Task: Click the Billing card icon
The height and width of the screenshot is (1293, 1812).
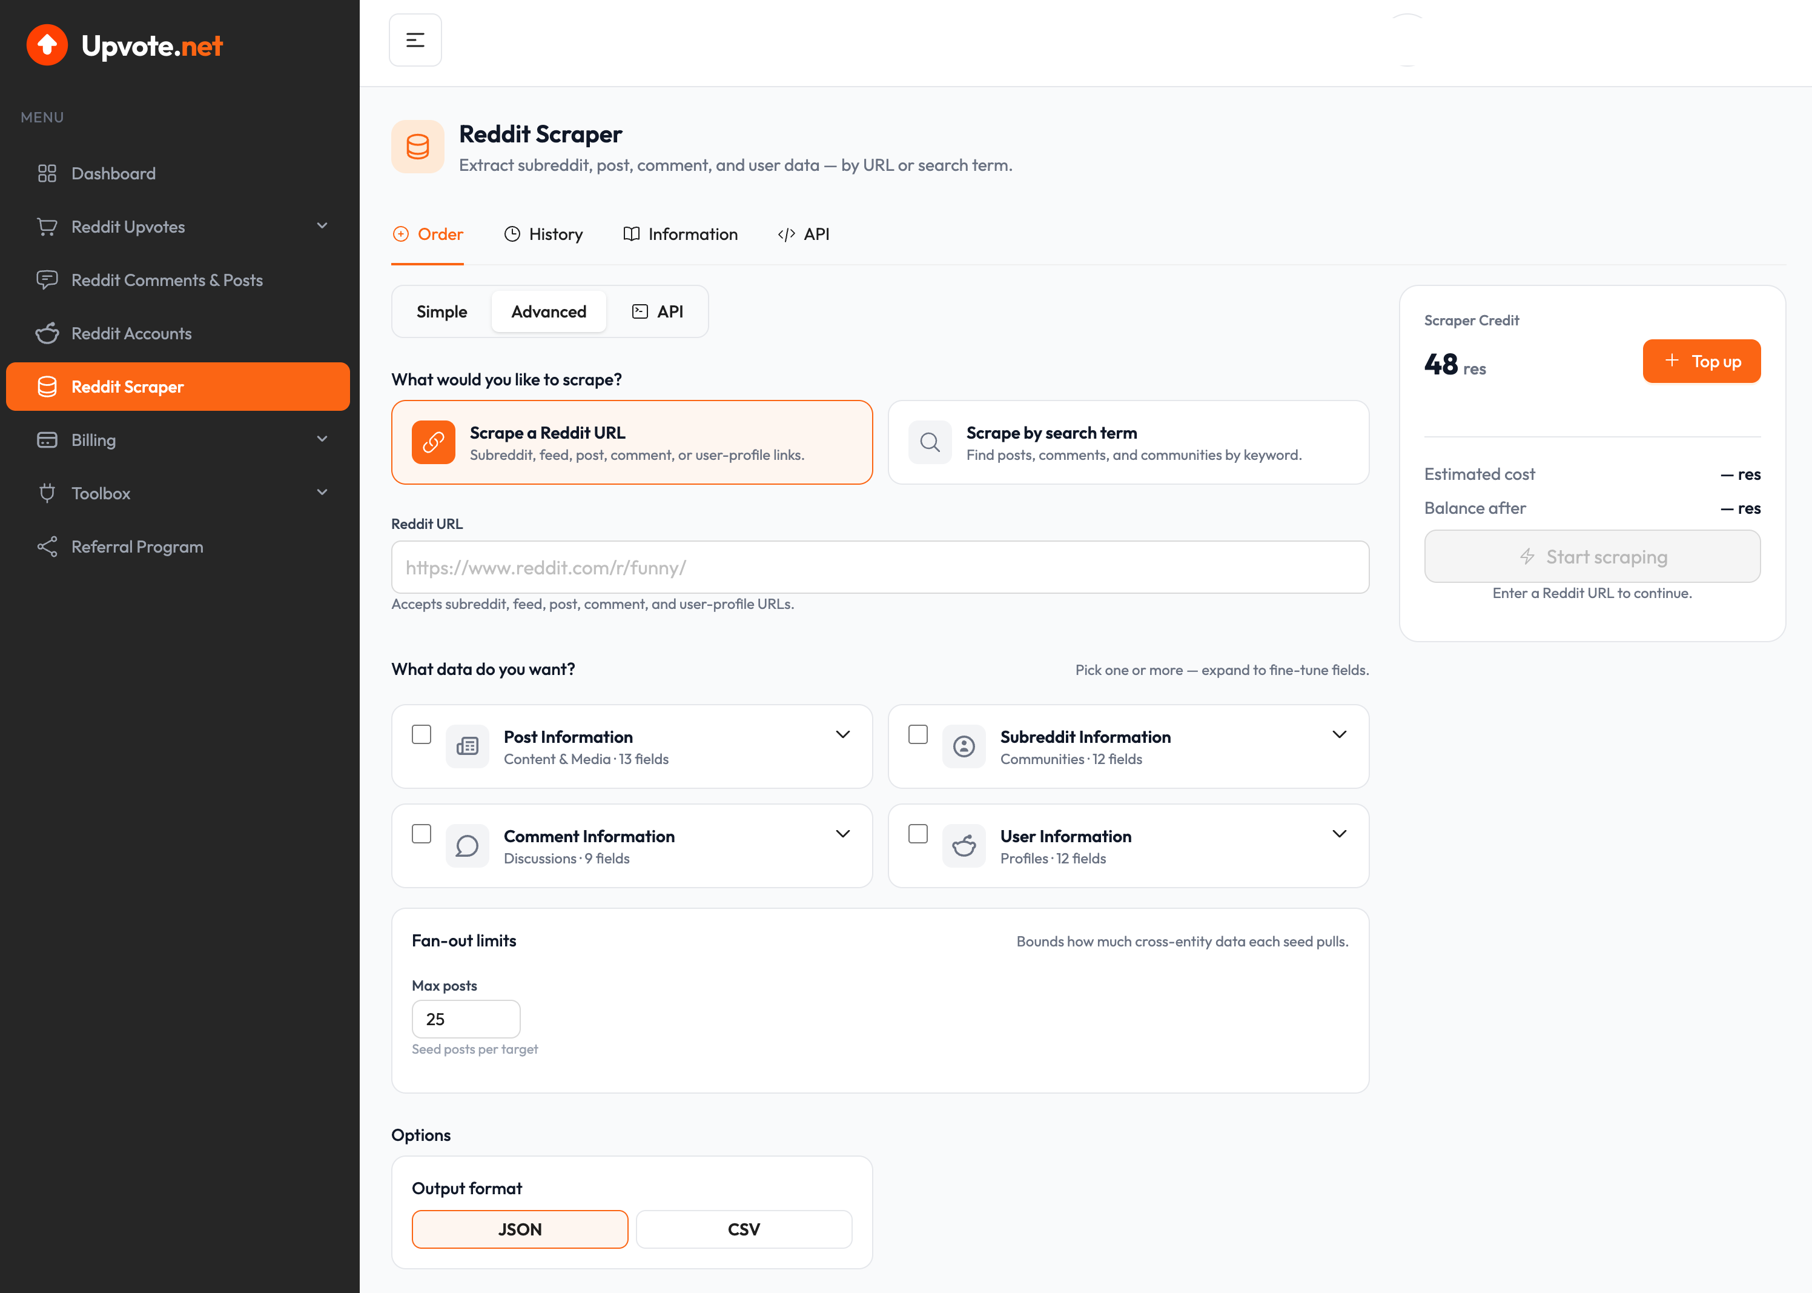Action: [47, 440]
